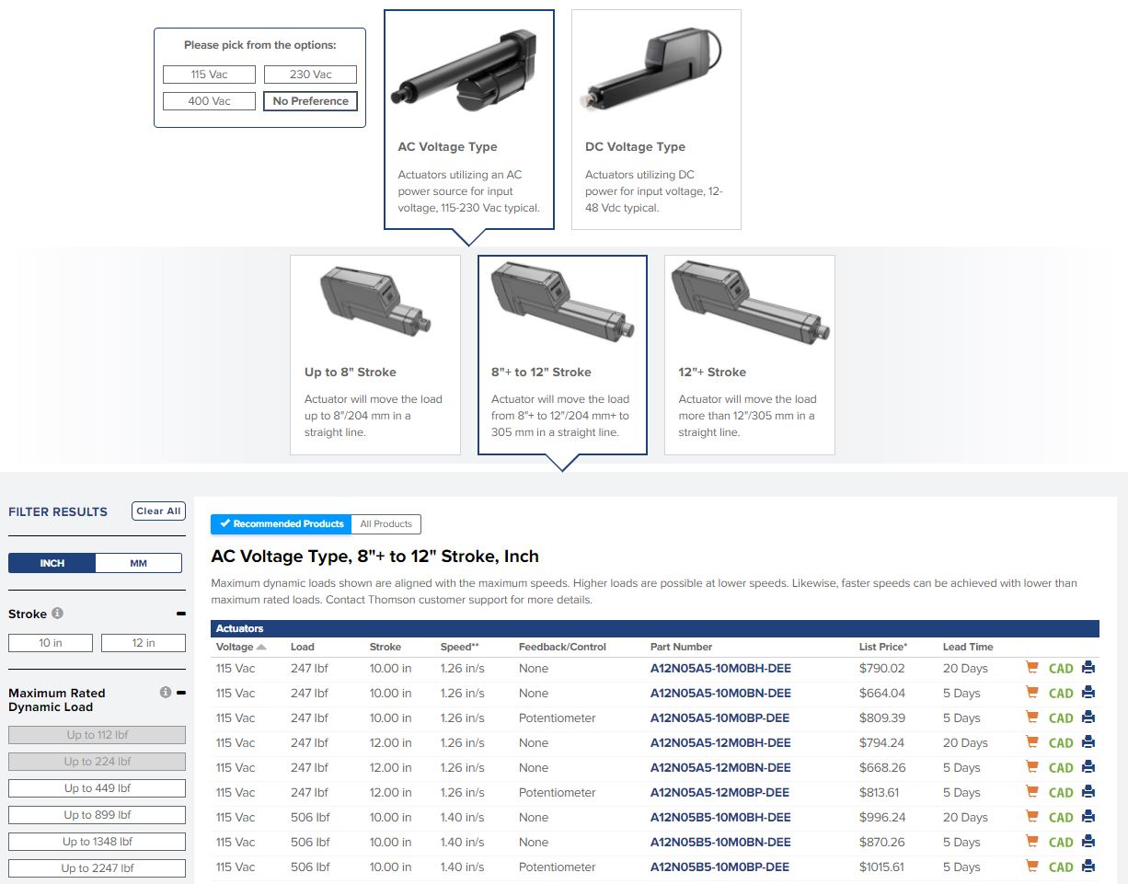Filter by Up to 449 lbf load
This screenshot has width=1128, height=884.
click(97, 788)
